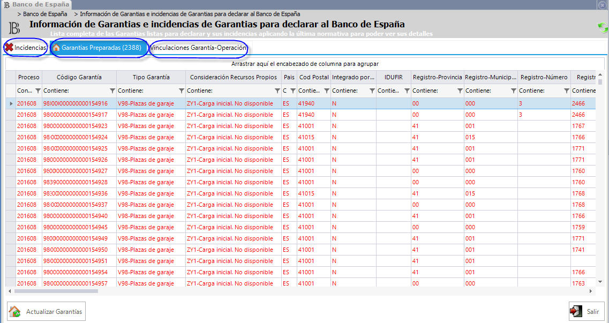Click the filter funnel under Registro-Municipio
This screenshot has width=609, height=323.
pos(514,91)
